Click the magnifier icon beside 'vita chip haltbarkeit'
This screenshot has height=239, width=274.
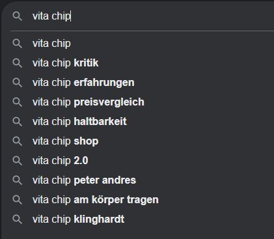[17, 122]
